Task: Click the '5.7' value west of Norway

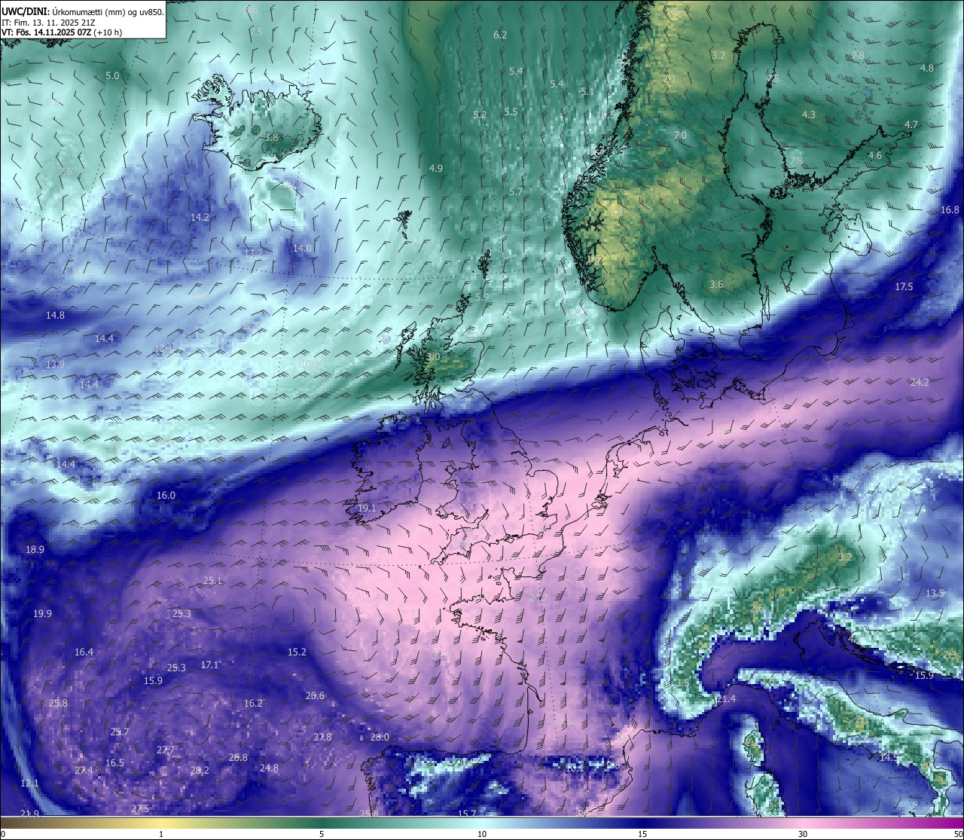Action: [515, 192]
